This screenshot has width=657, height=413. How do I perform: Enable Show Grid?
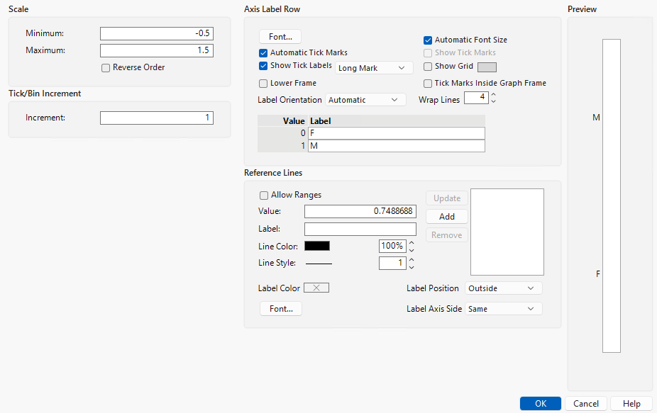tap(428, 66)
